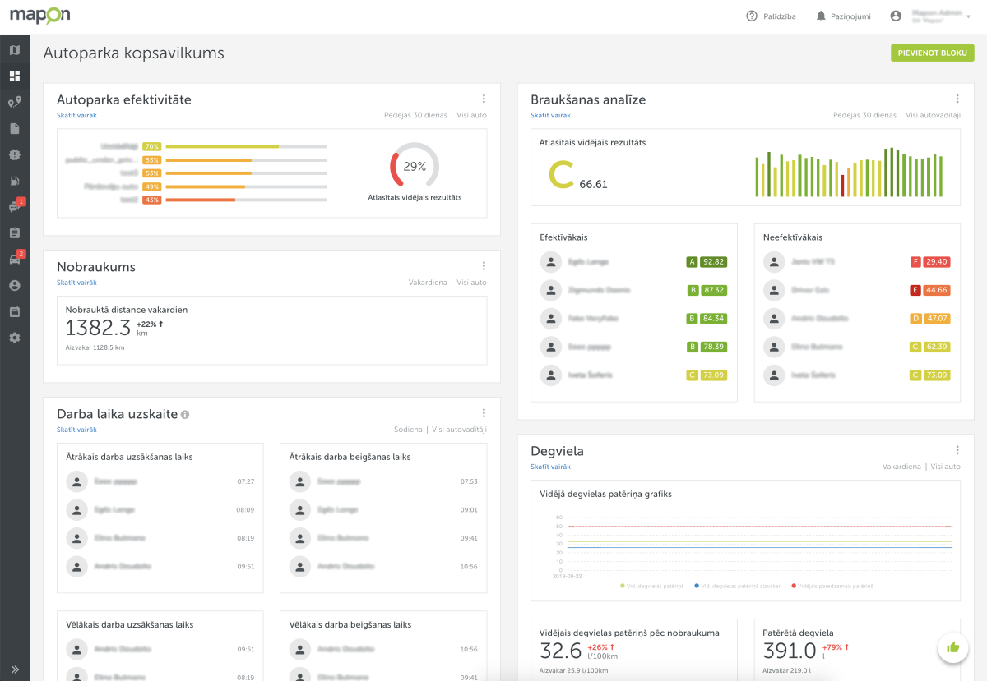Click the PIEVIENOT BLOKU button
This screenshot has height=681, width=987.
point(932,53)
